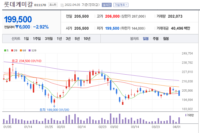This screenshot has width=200, height=133.
Task: Click the red 20-day moving average swatch
Action: tap(12, 50)
